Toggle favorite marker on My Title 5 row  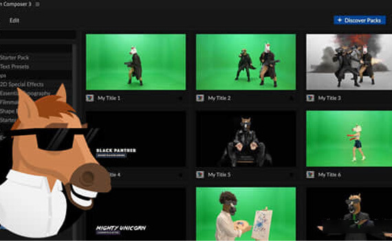291,175
